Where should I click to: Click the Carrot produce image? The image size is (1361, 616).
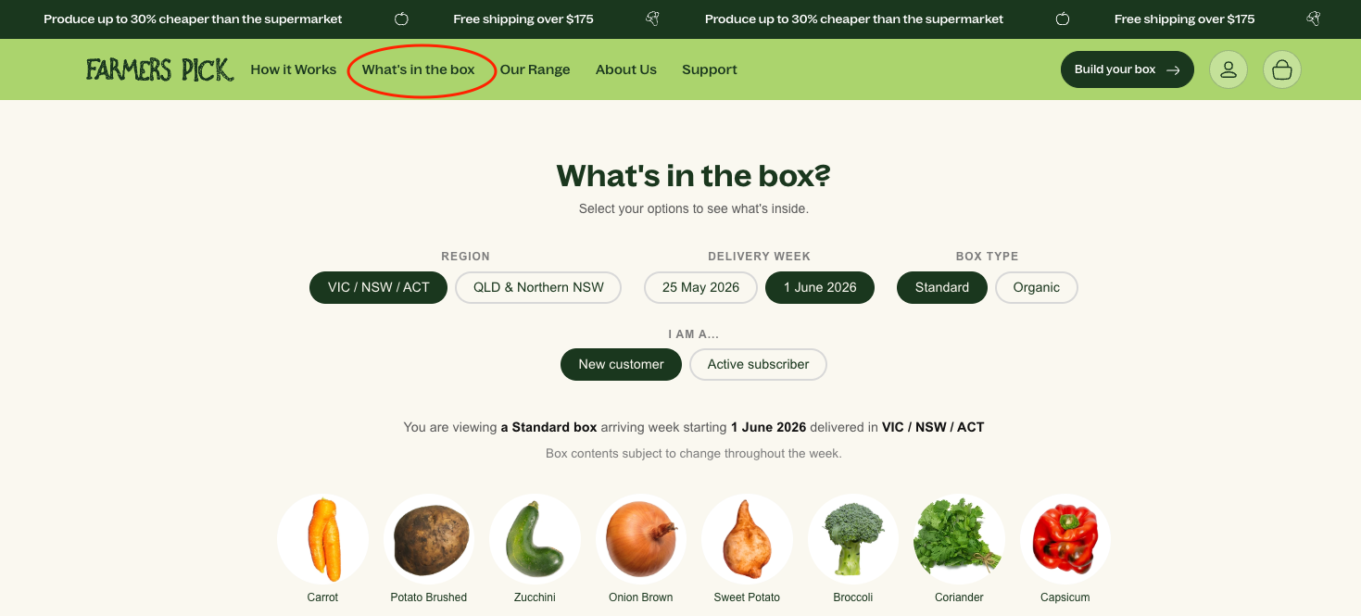(322, 539)
